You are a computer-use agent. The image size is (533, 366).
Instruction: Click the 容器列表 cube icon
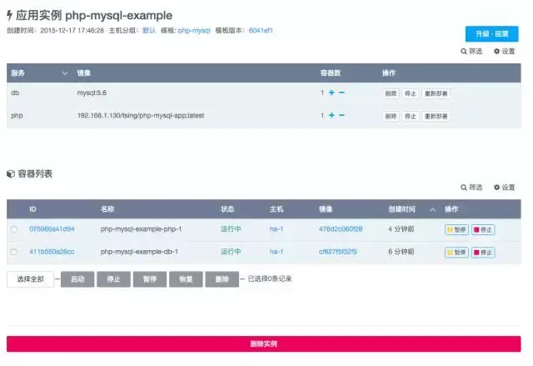tap(11, 173)
